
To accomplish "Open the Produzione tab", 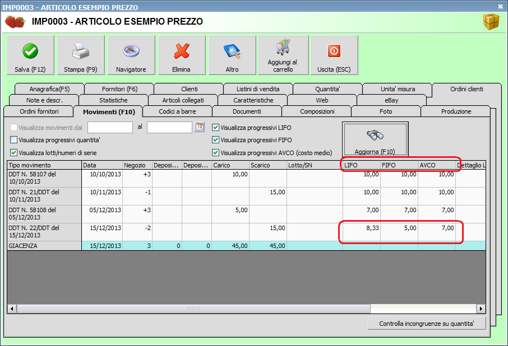I will (456, 111).
